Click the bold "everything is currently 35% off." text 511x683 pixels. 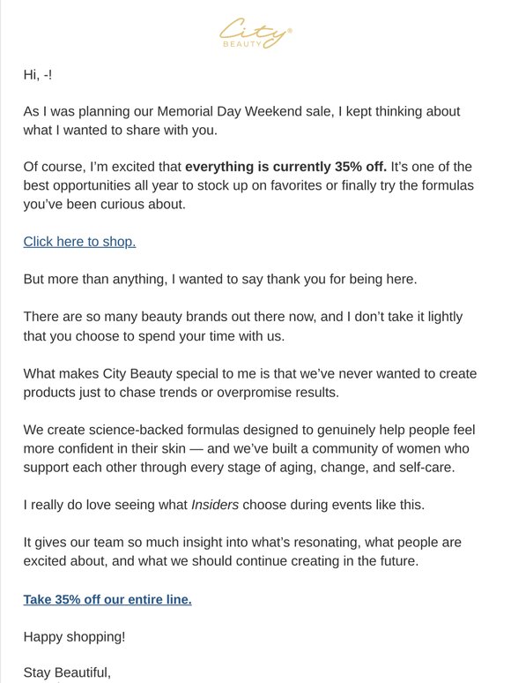[285, 167]
